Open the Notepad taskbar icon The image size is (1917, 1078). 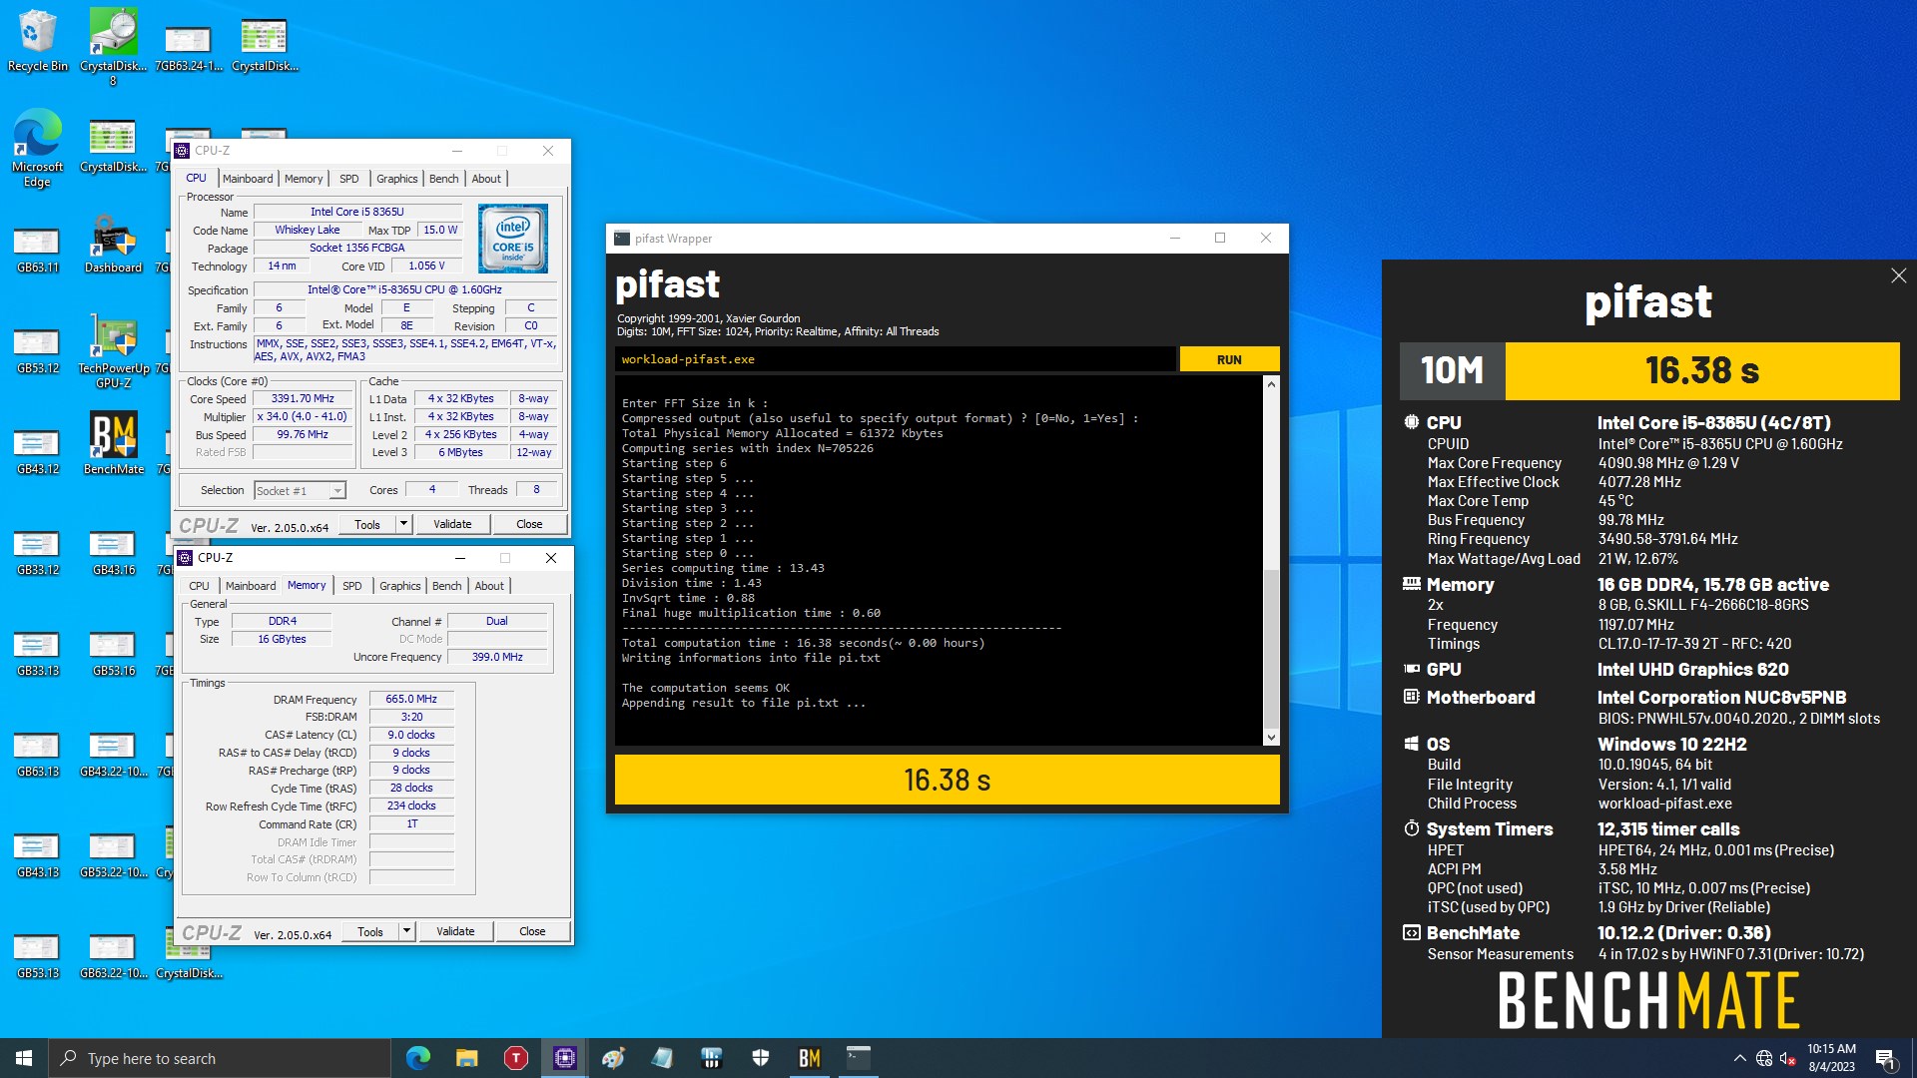pyautogui.click(x=662, y=1058)
